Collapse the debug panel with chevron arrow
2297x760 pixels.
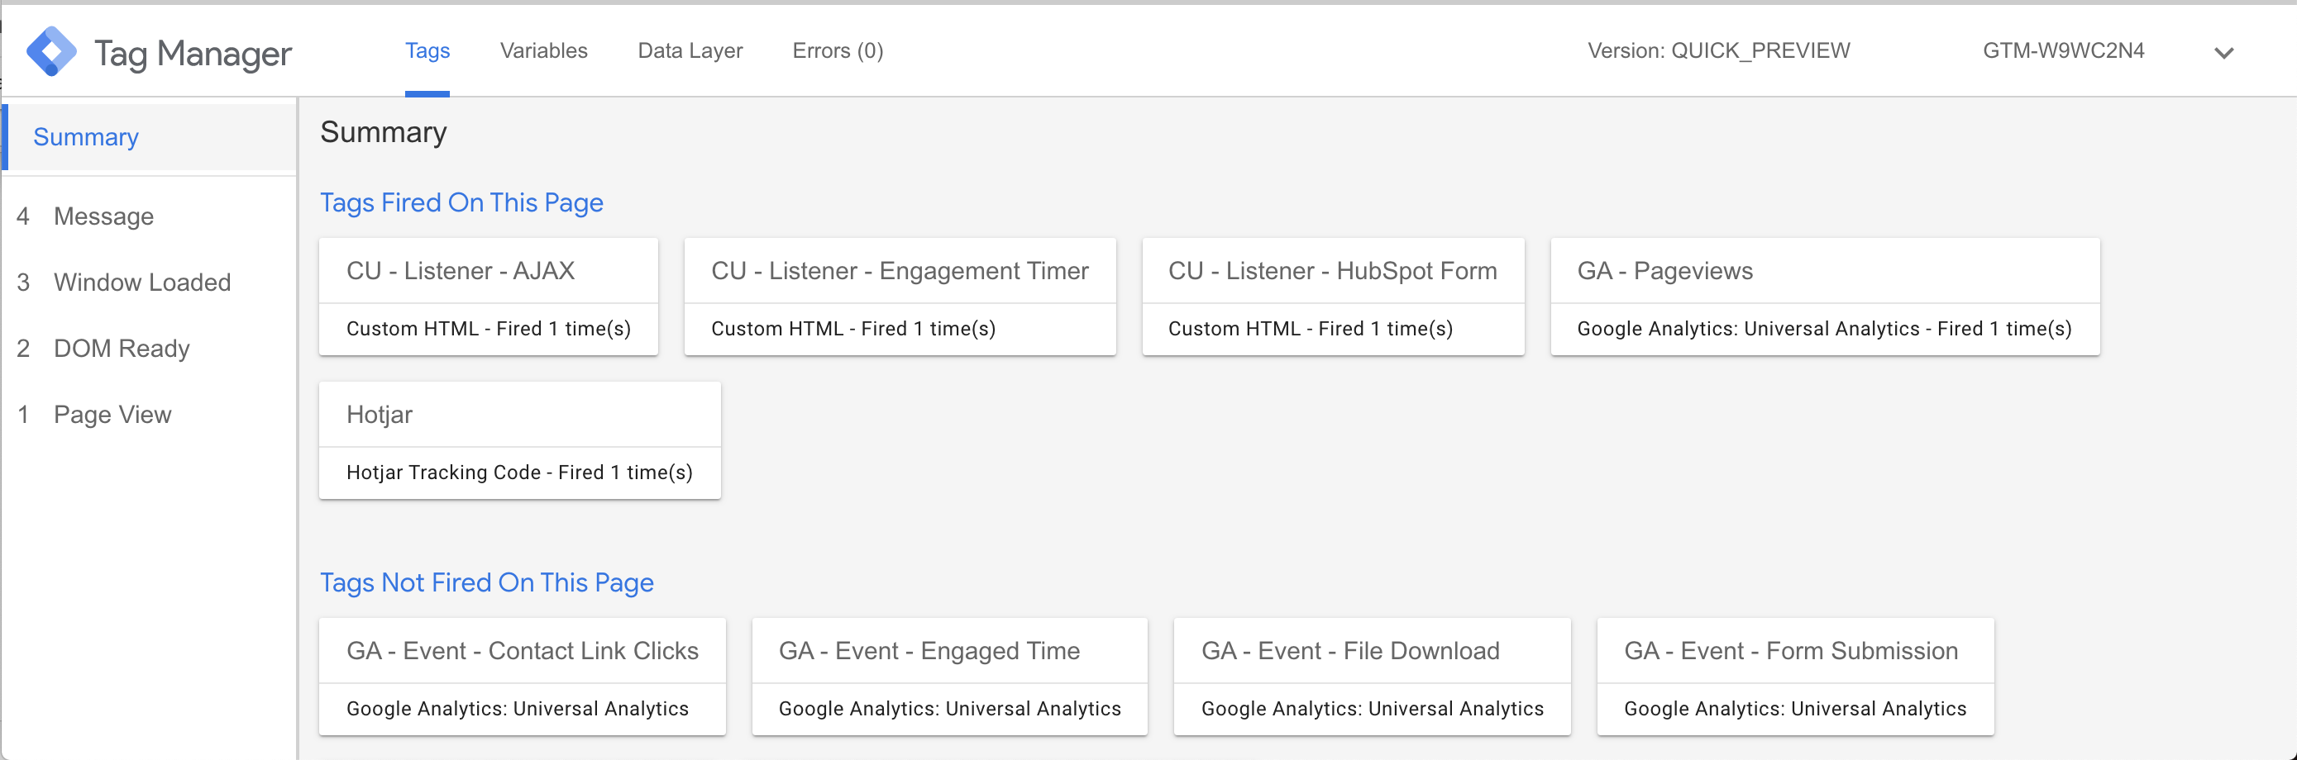pyautogui.click(x=2223, y=53)
